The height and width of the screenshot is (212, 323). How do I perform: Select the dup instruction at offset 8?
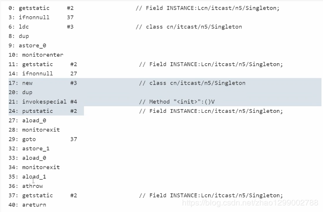19,36
